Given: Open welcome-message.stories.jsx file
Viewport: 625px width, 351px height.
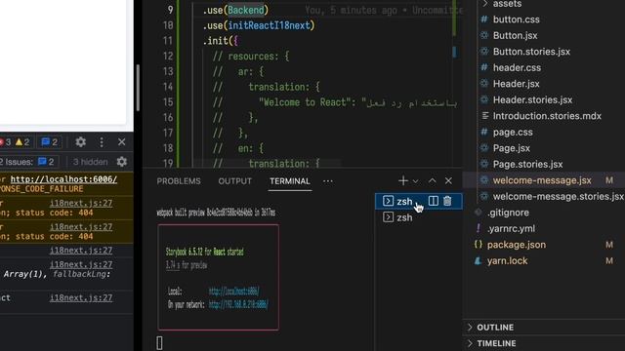Looking at the screenshot, I should coord(558,197).
